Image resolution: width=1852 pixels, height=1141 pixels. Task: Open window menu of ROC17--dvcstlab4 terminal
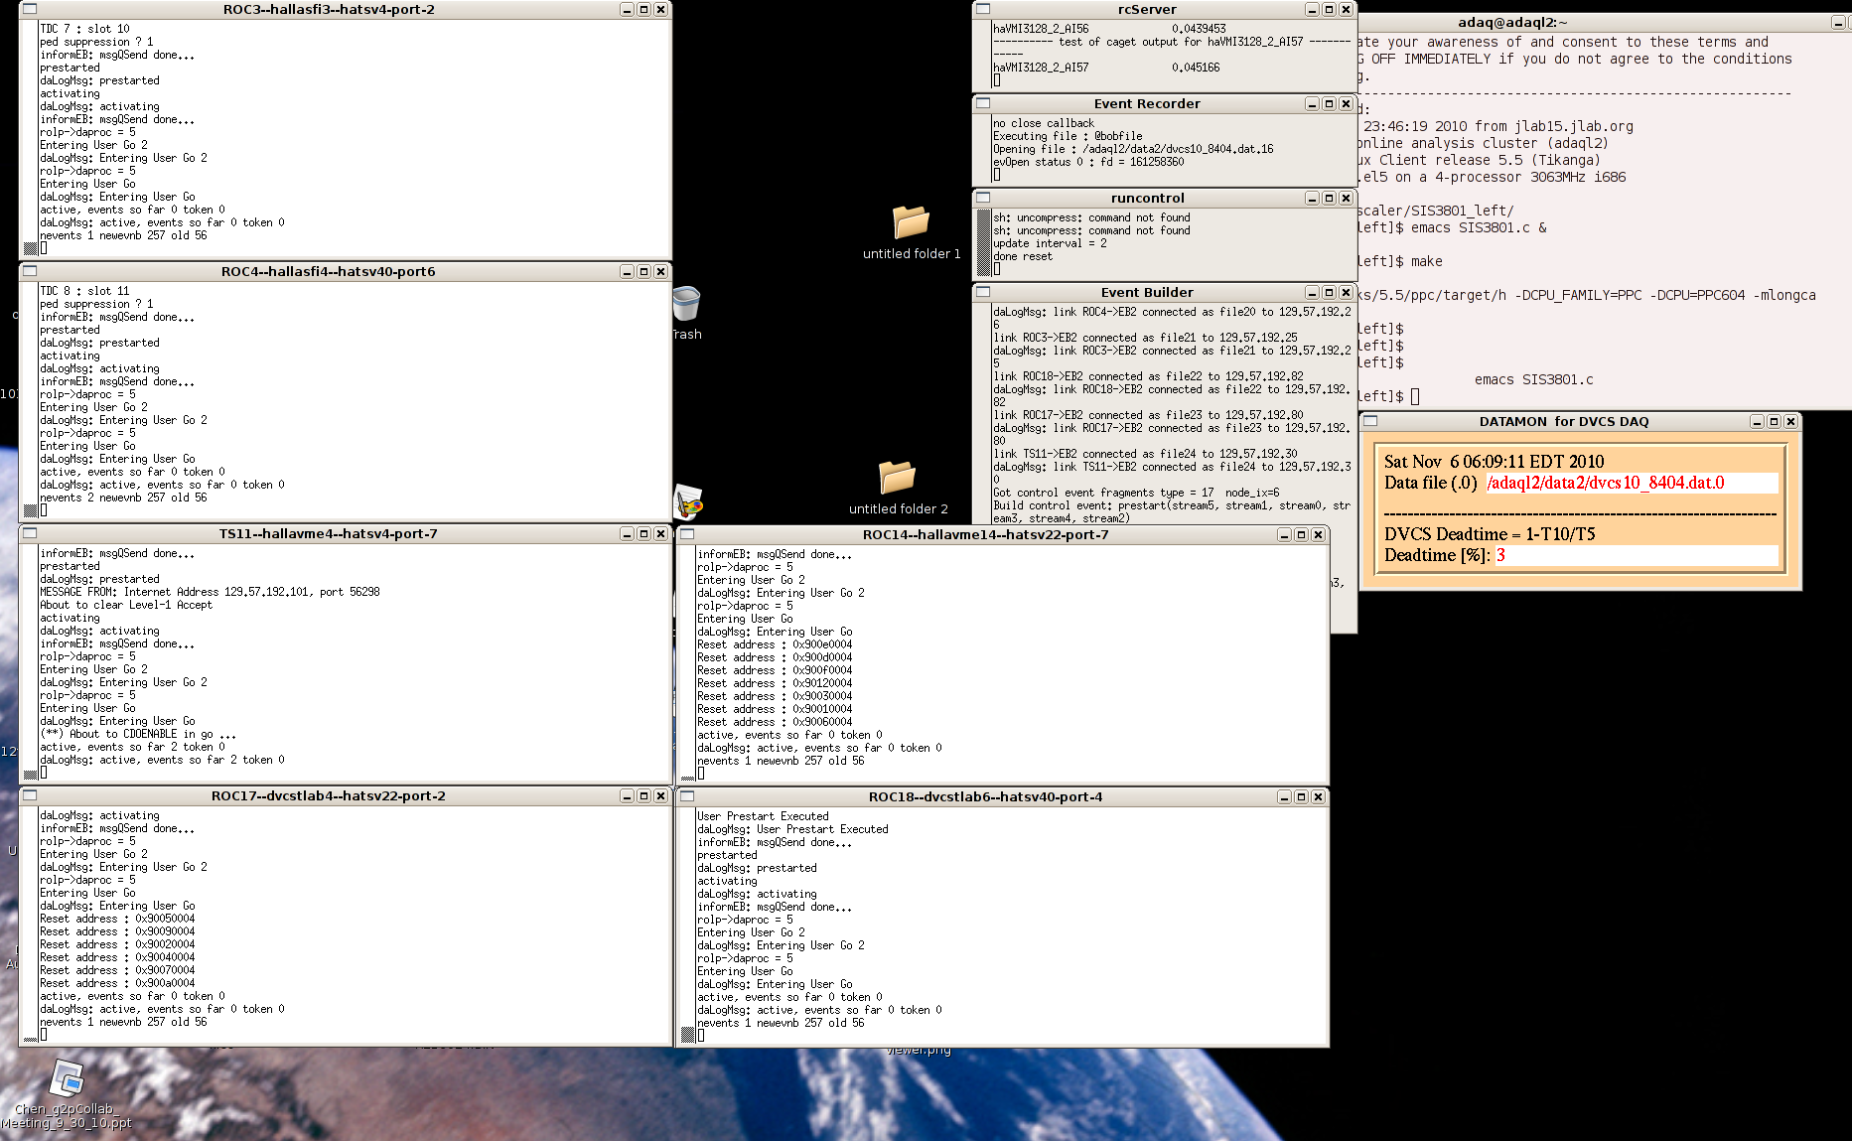pos(30,795)
